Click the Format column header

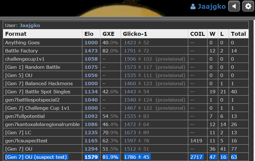(x=16, y=34)
